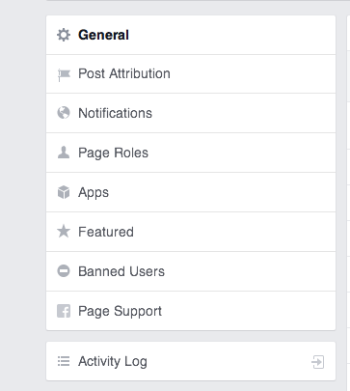Click the gear icon beside General
Viewport: 350px width, 391px height.
(64, 35)
